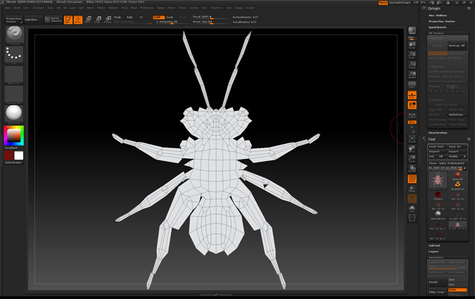The height and width of the screenshot is (299, 475).
Task: Toggle Mrgb painting mode
Action: pos(117,17)
